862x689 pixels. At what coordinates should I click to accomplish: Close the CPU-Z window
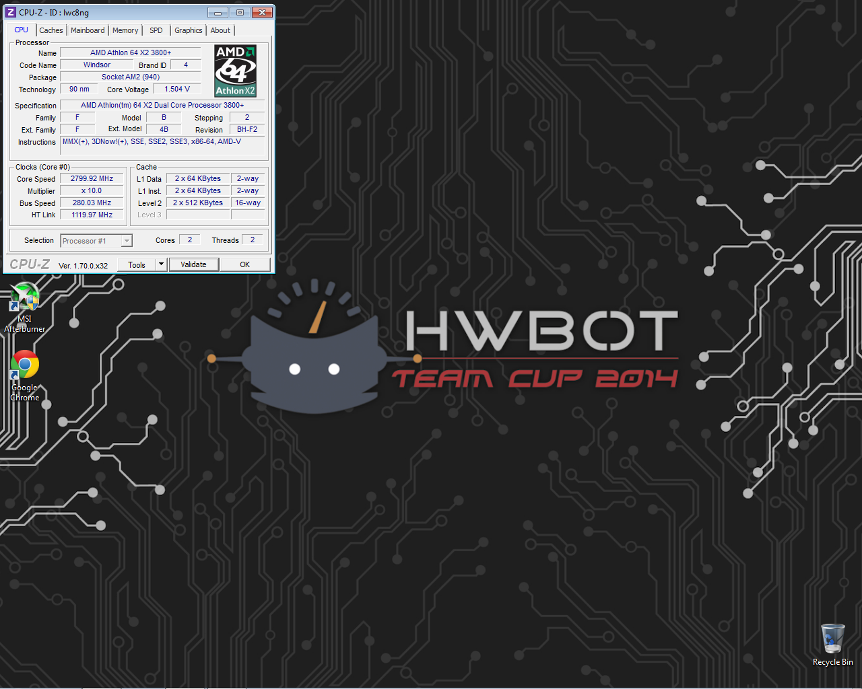[x=262, y=12]
